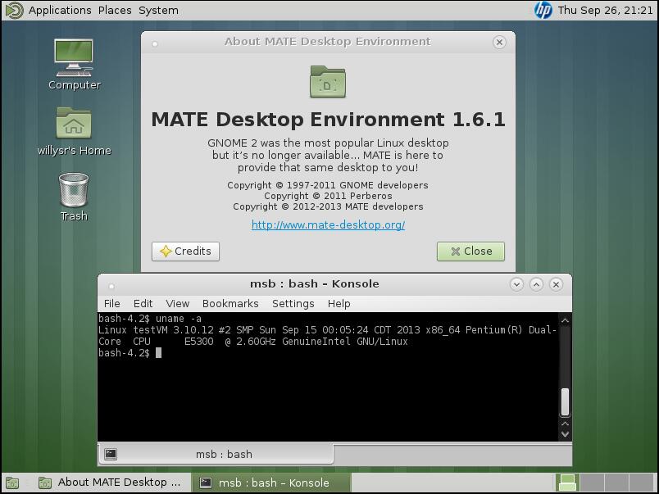
Task: Open Konsole's File menu
Action: point(111,303)
